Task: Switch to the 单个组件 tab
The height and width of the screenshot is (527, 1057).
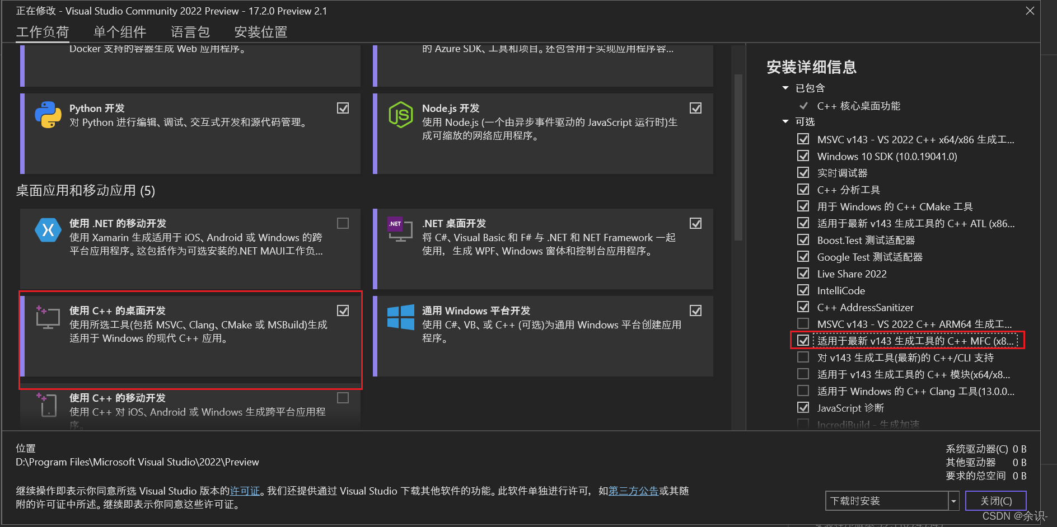Action: click(120, 32)
